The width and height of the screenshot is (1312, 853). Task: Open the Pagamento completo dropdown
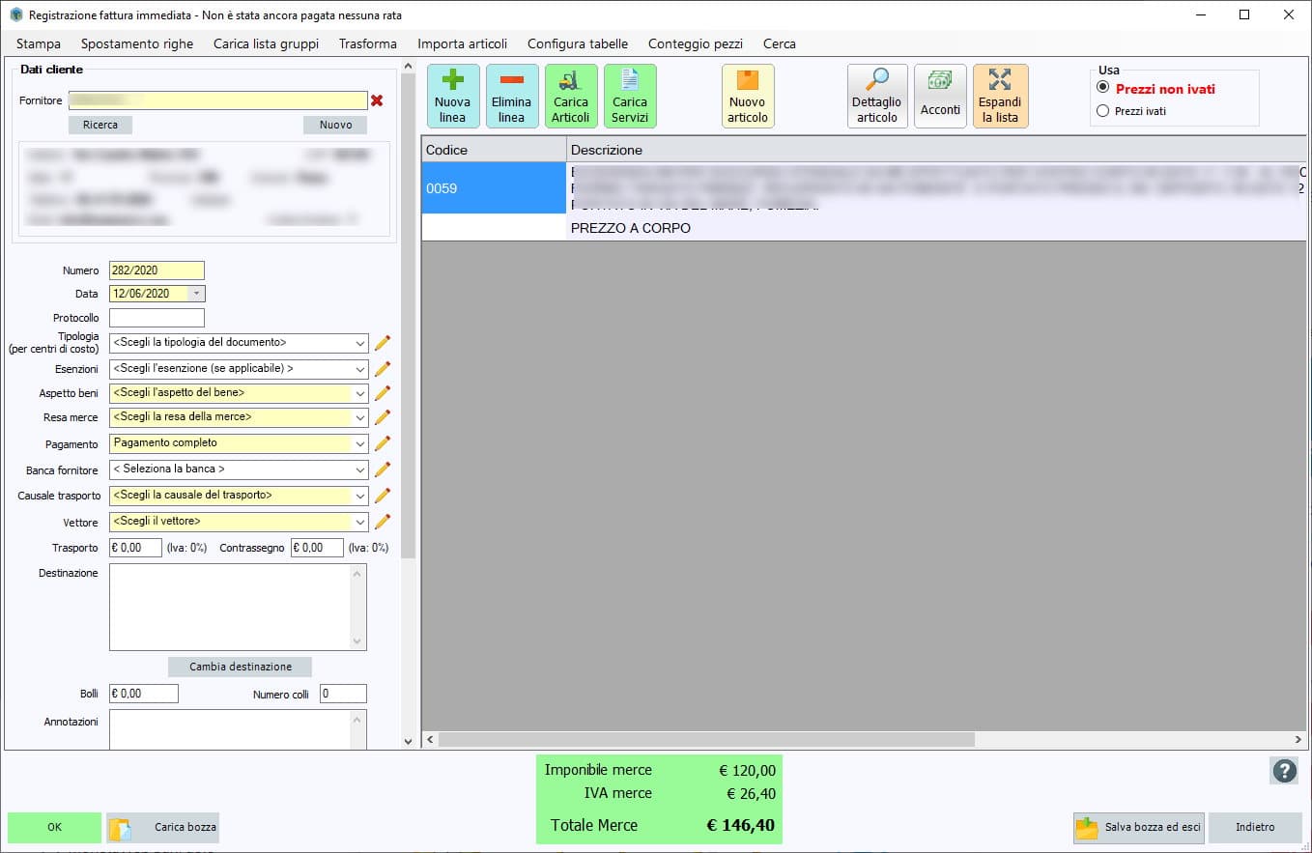click(360, 443)
